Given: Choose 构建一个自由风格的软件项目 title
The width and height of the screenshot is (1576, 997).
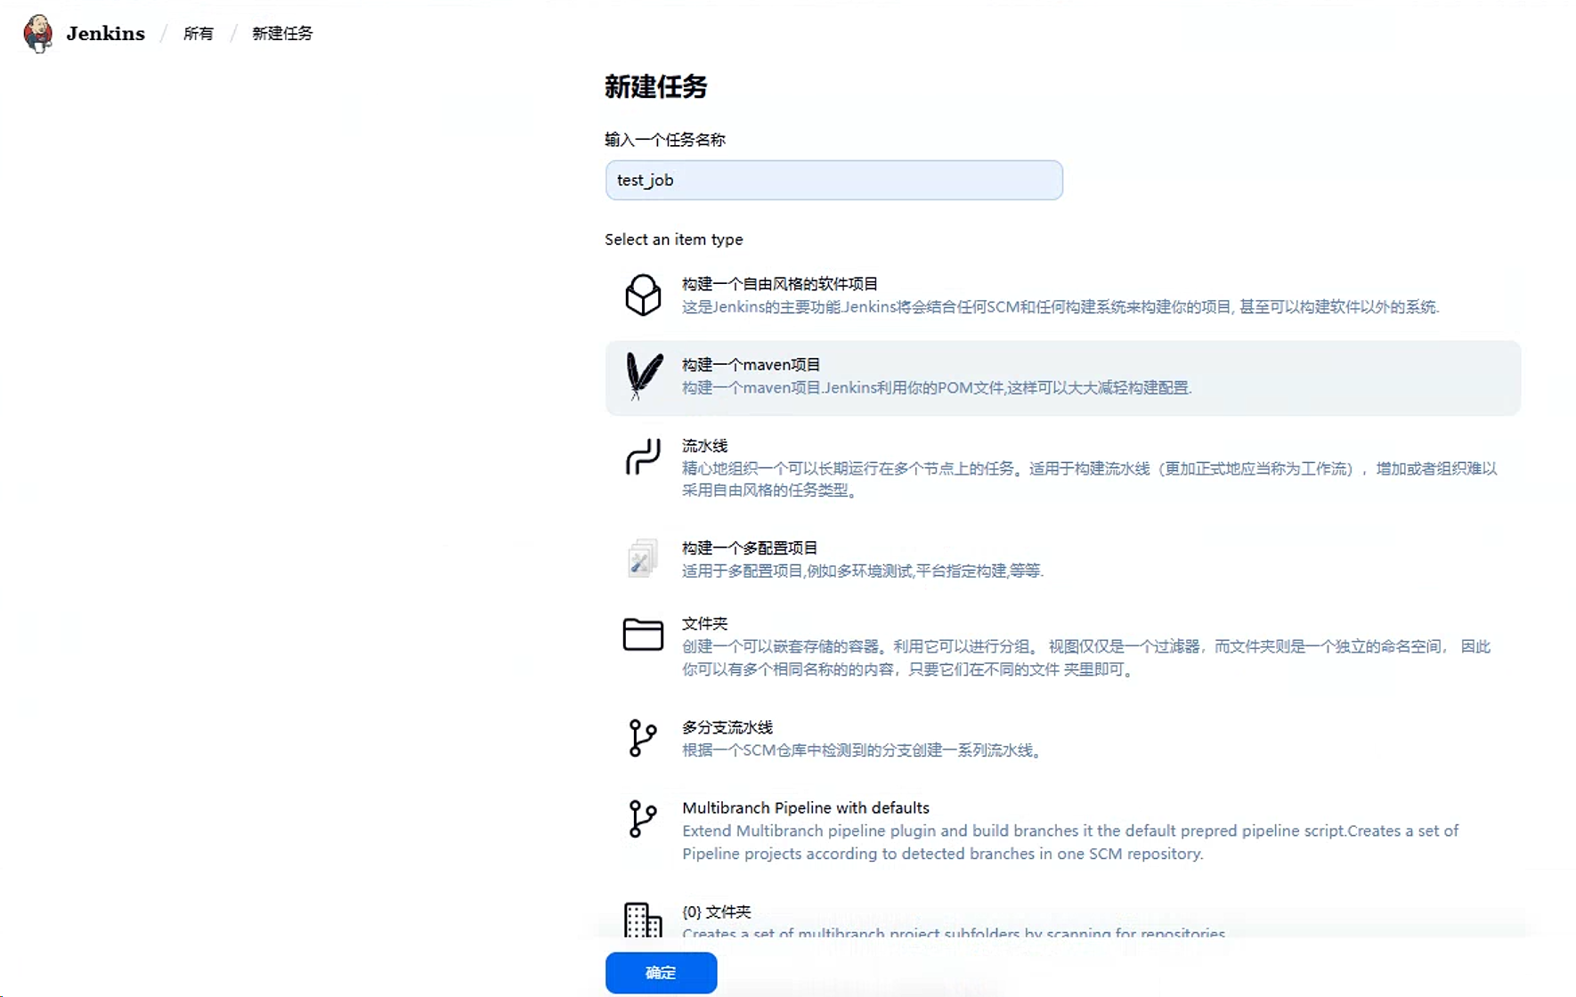Looking at the screenshot, I should pyautogui.click(x=780, y=284).
